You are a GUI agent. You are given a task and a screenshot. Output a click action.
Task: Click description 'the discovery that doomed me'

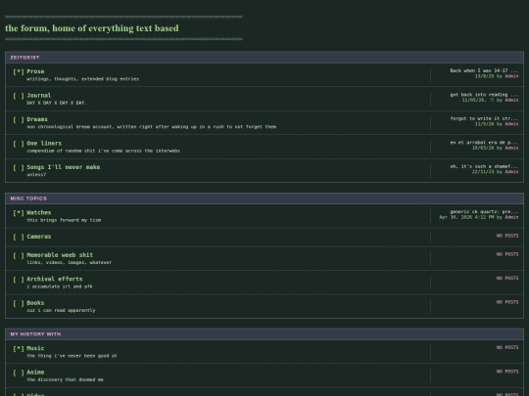click(65, 379)
